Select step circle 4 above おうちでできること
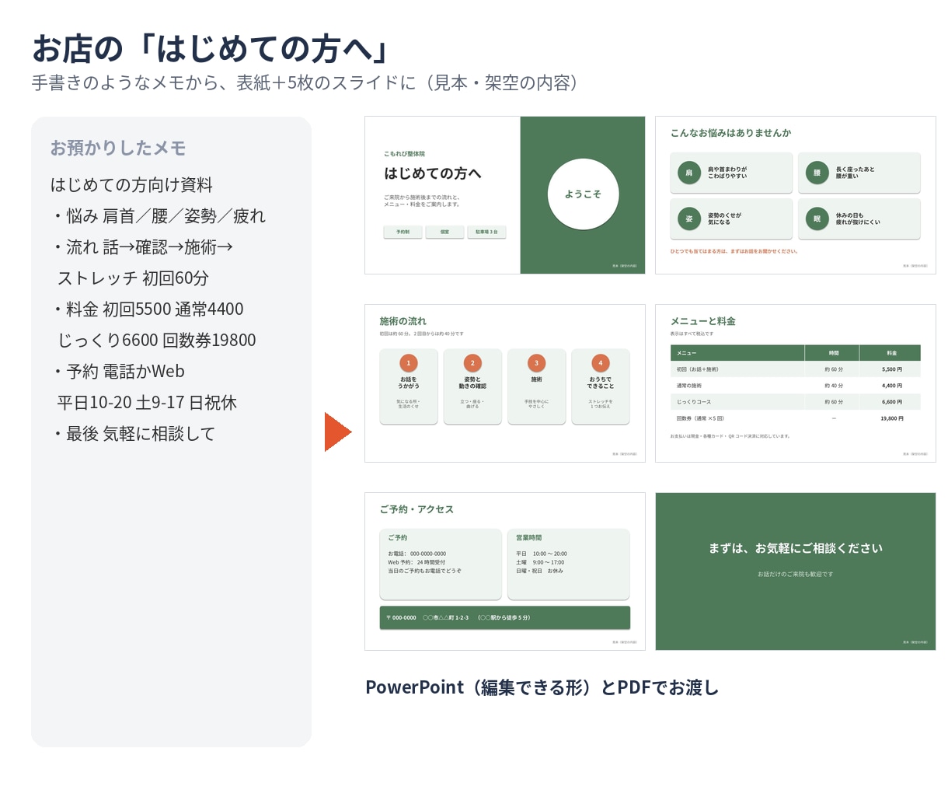 [601, 363]
